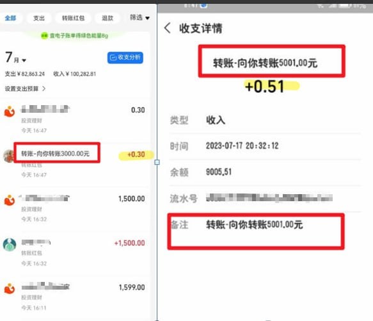Tap the orange investment icon beside 1,500.00 entry
Viewport: 373px width, 321px height.
[10, 200]
